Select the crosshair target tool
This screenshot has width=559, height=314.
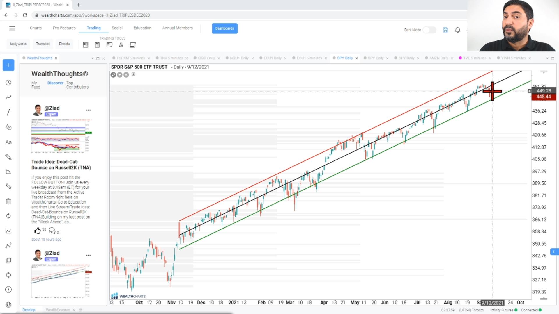pos(8,275)
